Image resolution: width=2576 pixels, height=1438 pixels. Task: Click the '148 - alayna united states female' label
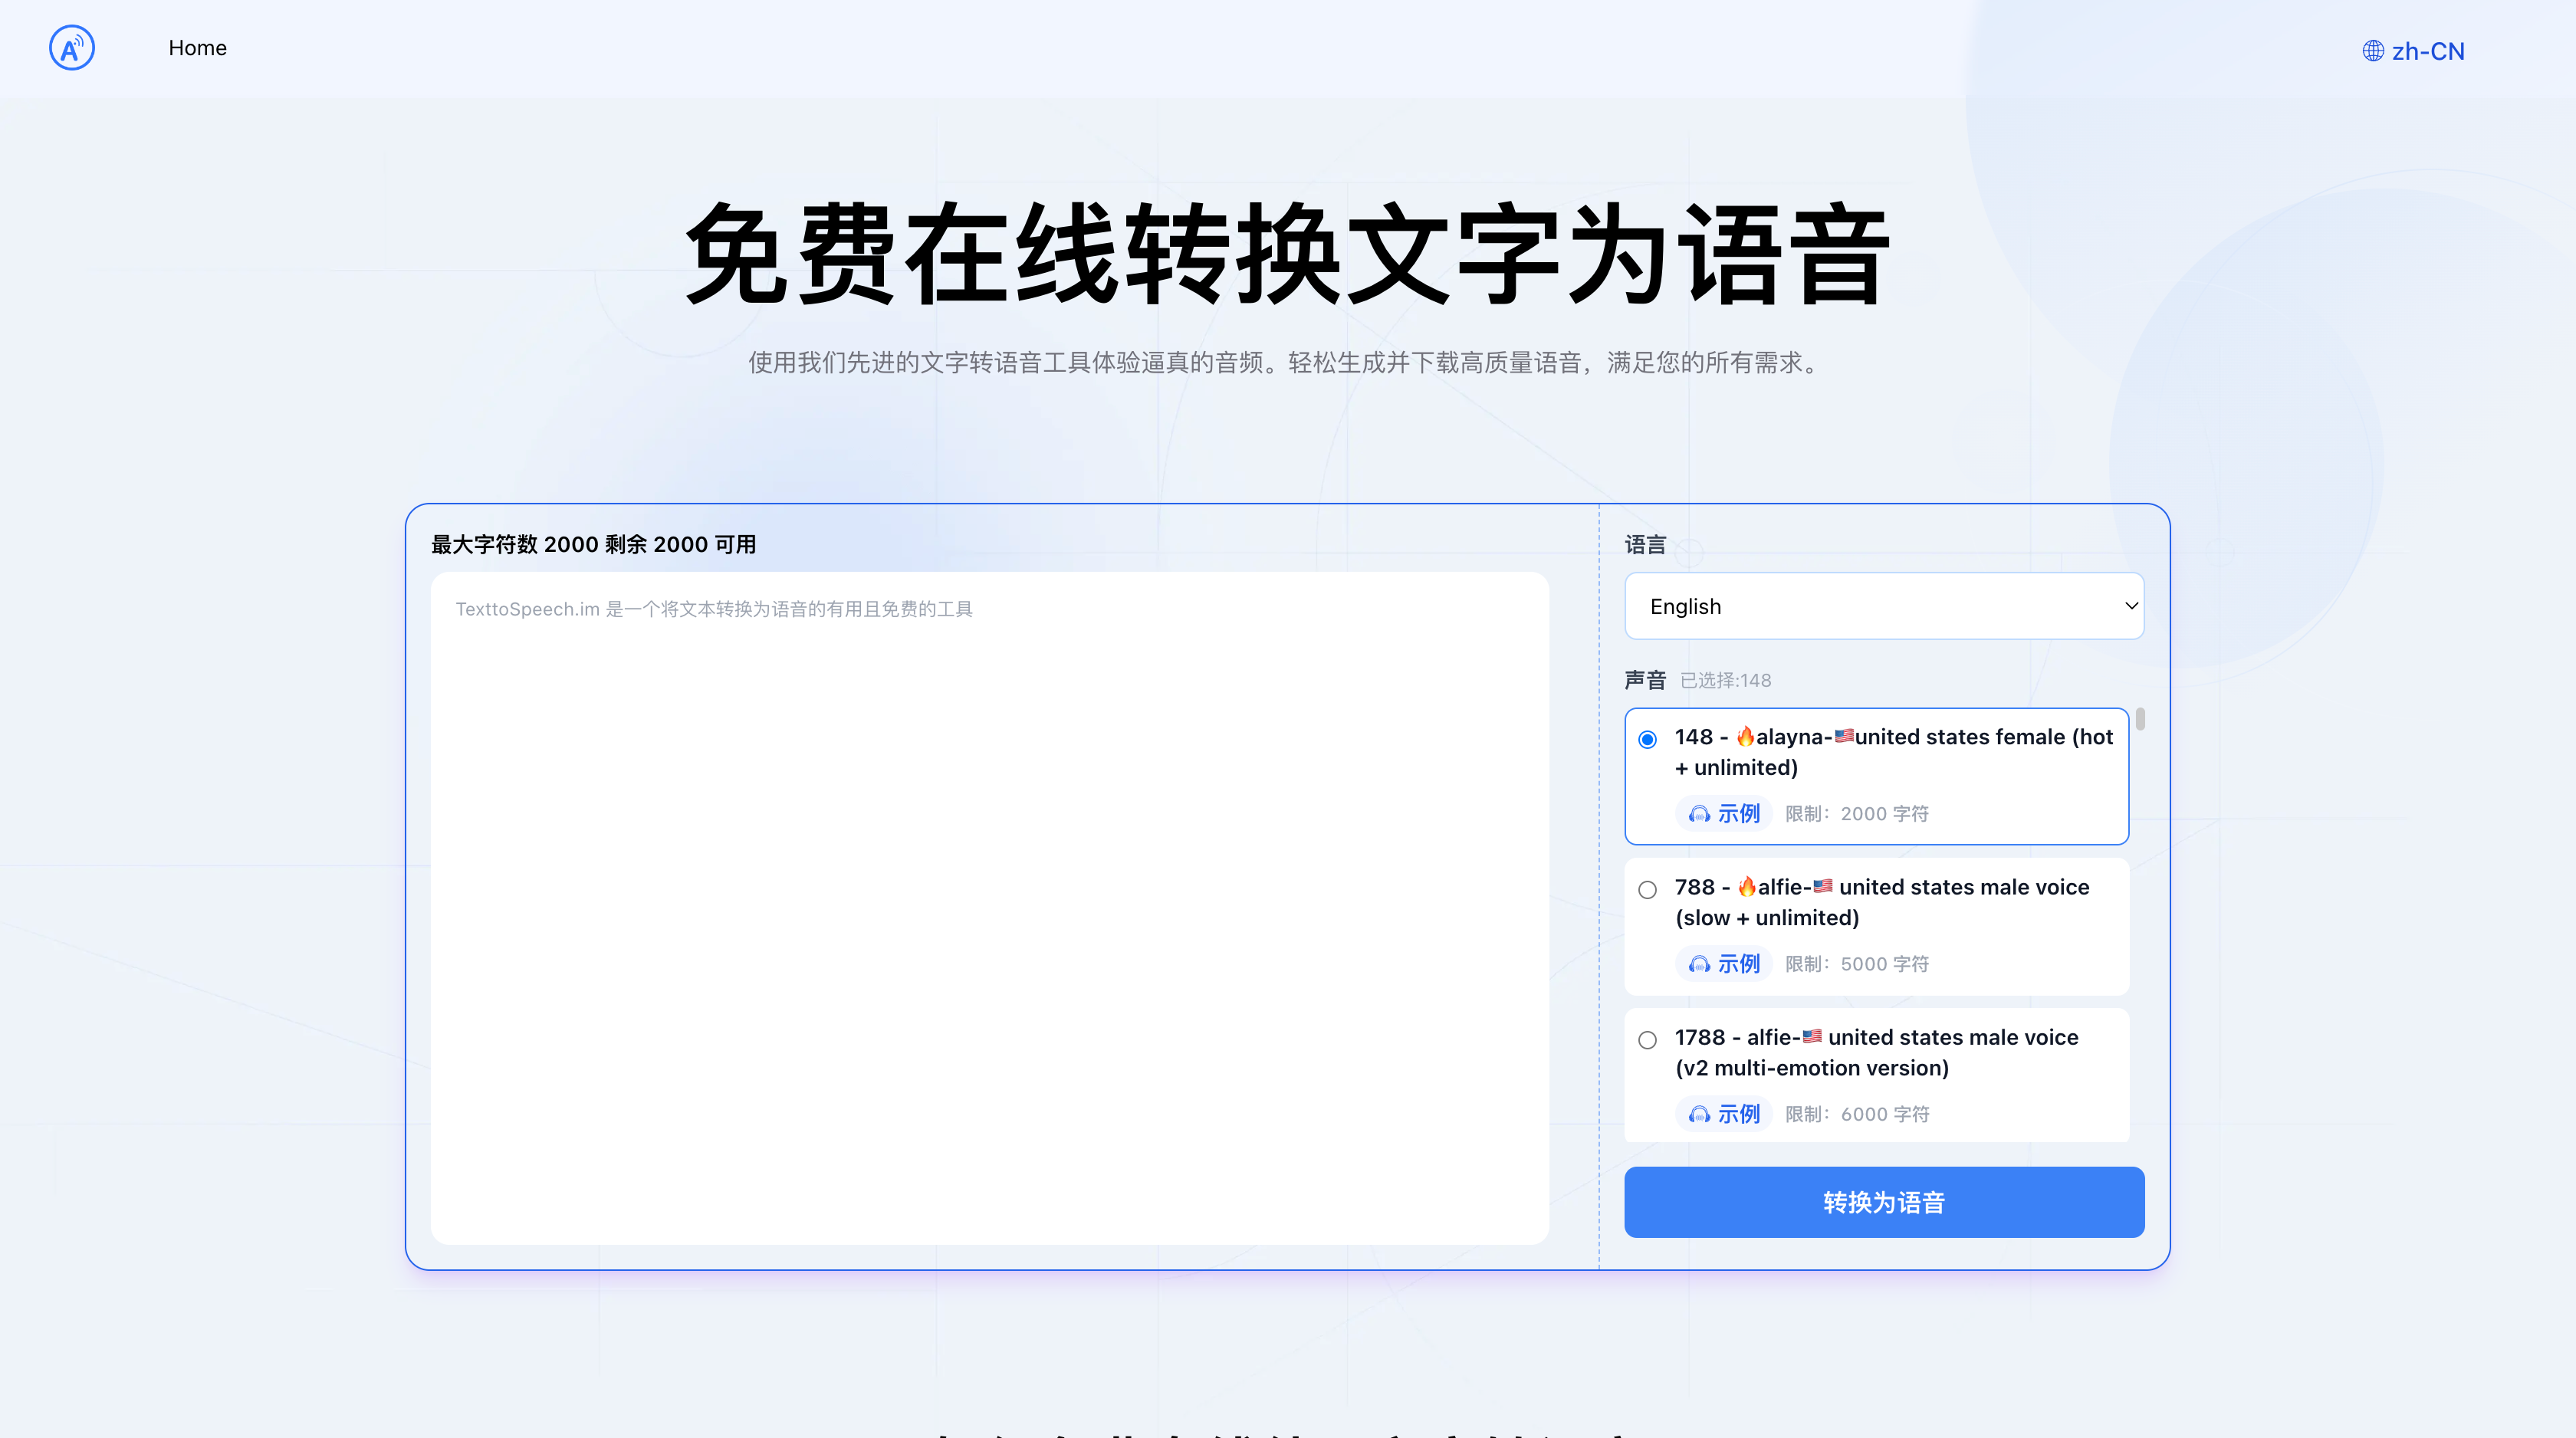1894,752
